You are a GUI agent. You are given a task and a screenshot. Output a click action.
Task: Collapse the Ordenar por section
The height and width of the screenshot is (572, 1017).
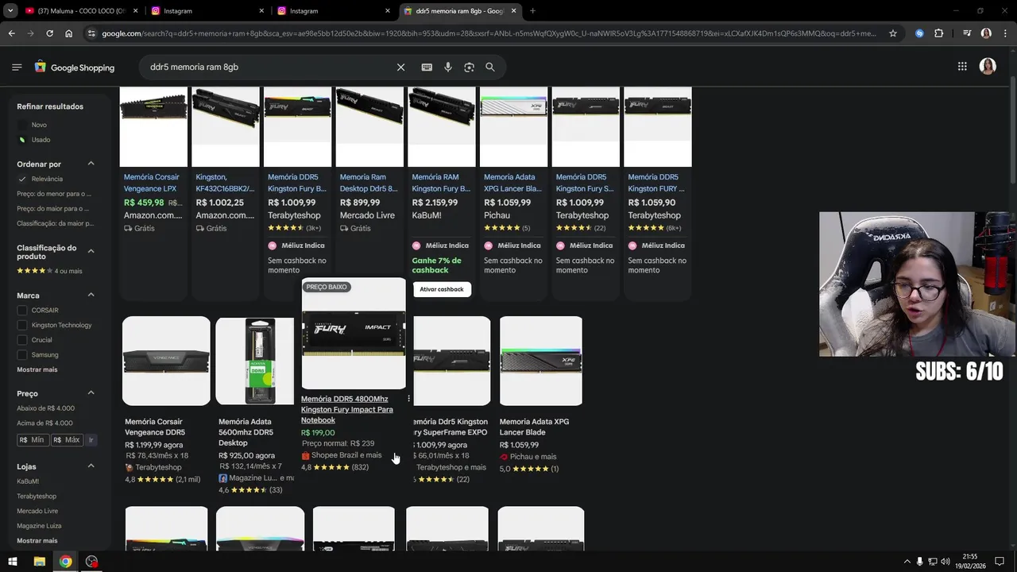click(x=91, y=164)
